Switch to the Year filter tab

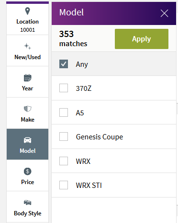(x=27, y=82)
